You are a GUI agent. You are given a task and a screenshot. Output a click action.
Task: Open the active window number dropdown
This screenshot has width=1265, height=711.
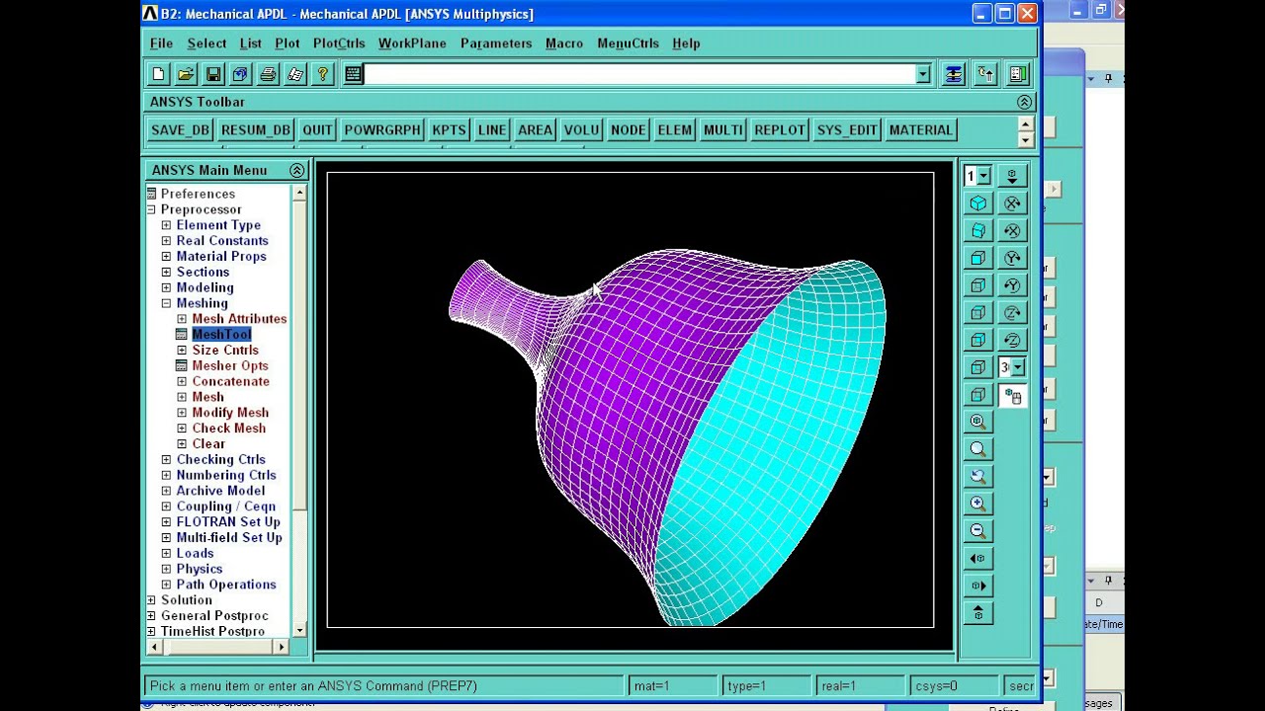(x=983, y=176)
